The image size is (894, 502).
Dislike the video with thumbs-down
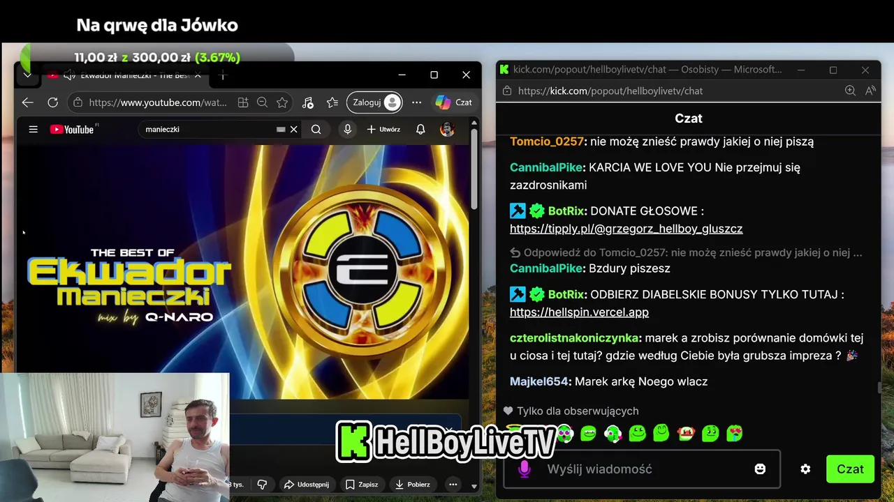point(263,484)
